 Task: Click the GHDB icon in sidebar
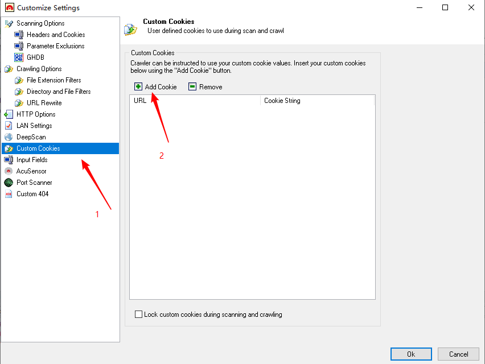(19, 57)
